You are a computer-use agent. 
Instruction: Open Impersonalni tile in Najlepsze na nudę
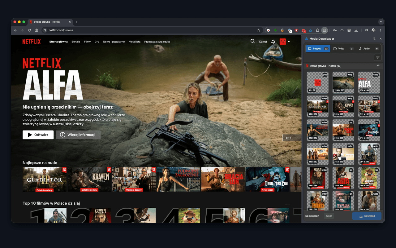pos(134,179)
